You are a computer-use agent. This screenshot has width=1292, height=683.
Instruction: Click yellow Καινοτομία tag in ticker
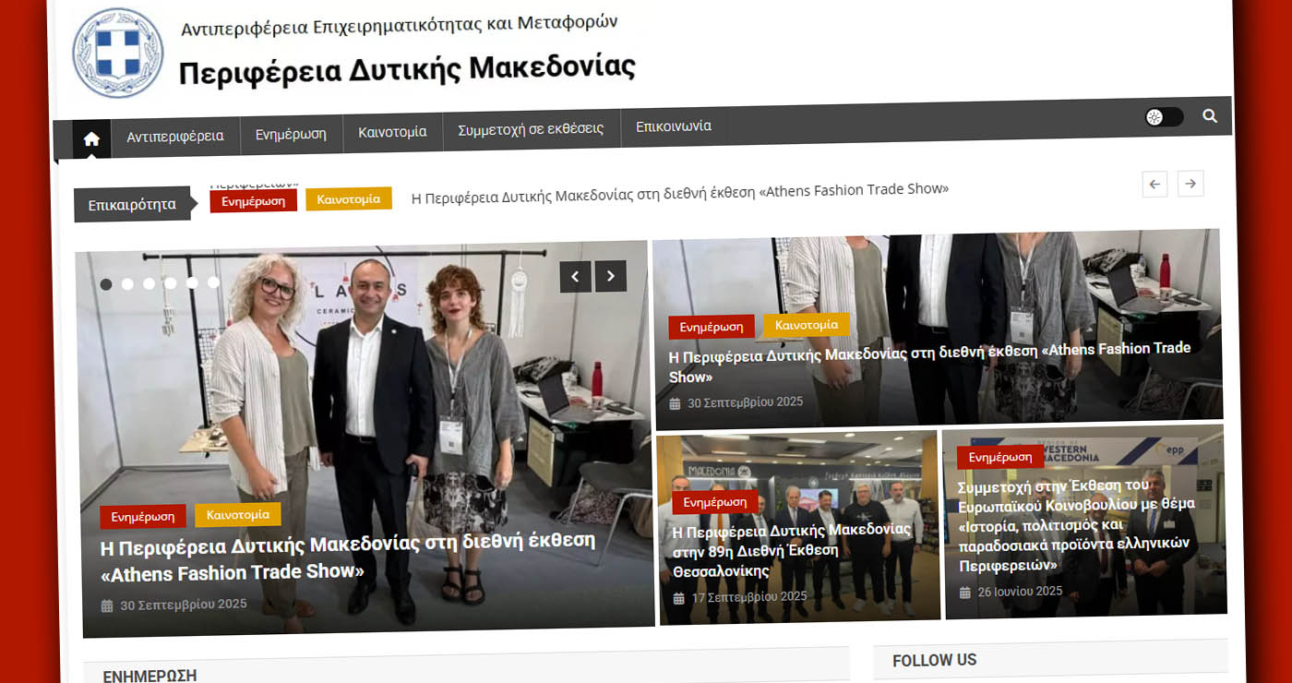[x=349, y=198]
